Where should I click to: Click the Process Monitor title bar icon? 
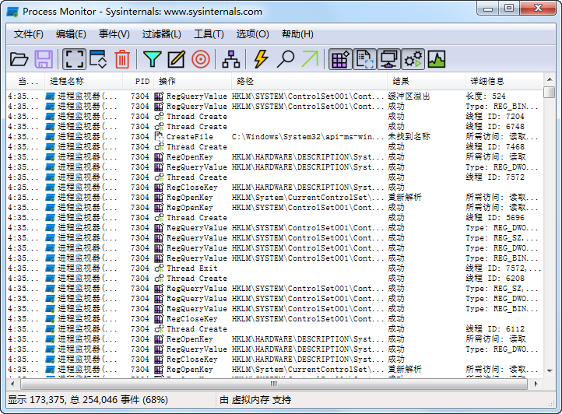point(12,12)
